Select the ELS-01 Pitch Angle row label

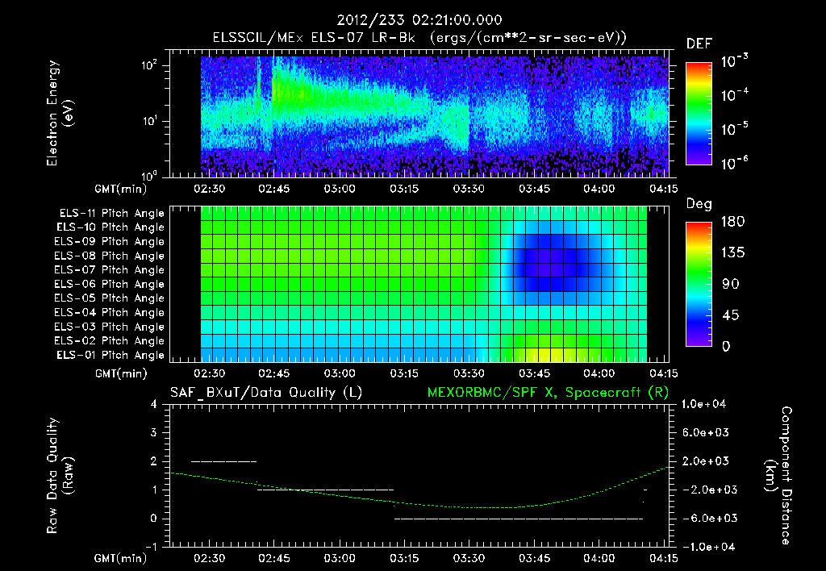[111, 355]
